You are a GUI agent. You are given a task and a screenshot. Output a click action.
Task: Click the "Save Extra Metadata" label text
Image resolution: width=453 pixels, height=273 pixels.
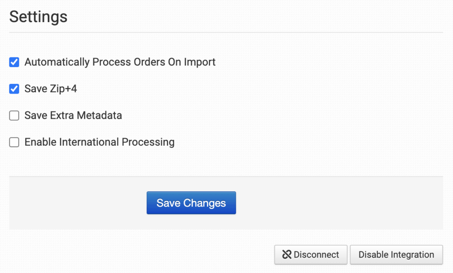point(73,116)
